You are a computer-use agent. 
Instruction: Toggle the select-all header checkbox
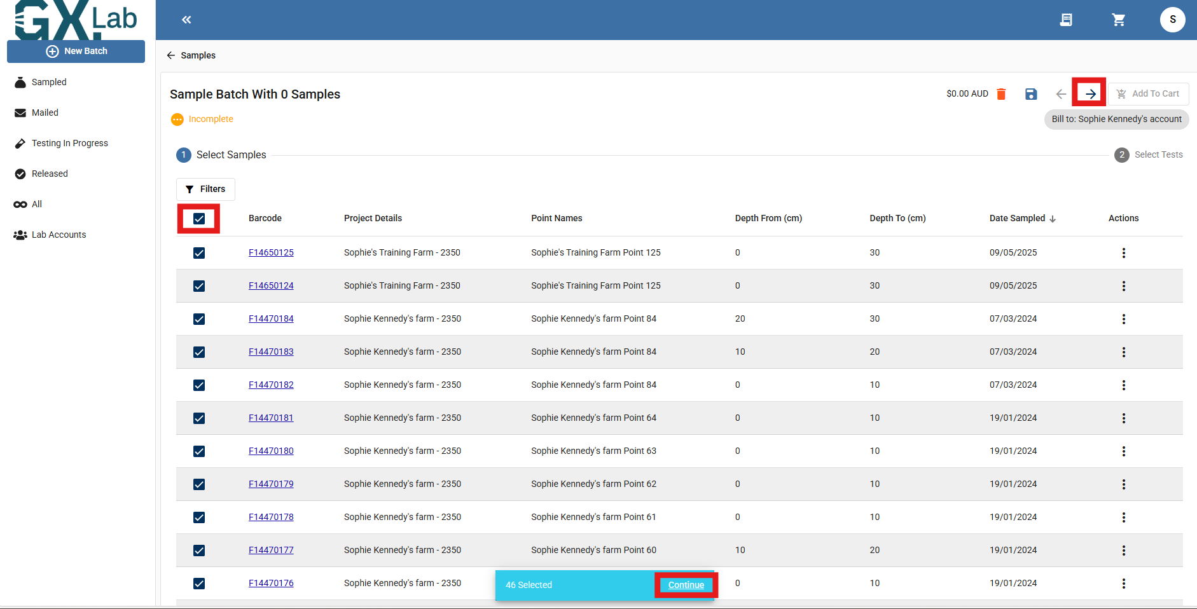(199, 219)
